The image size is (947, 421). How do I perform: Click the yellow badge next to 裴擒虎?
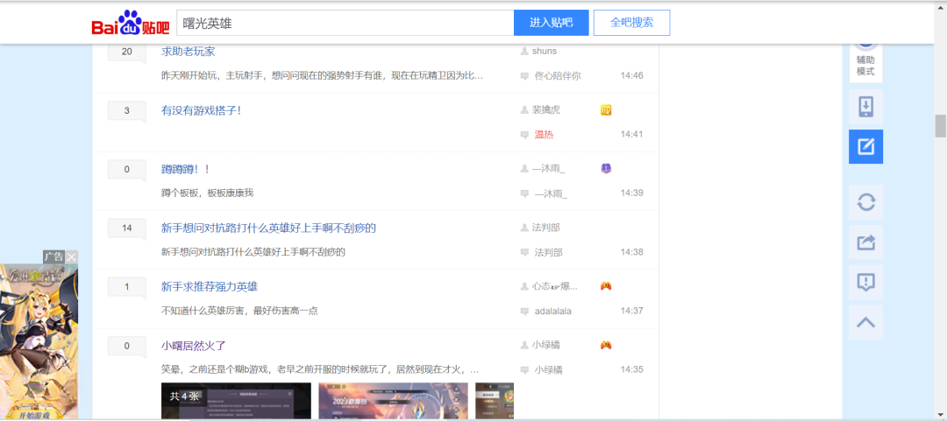606,109
